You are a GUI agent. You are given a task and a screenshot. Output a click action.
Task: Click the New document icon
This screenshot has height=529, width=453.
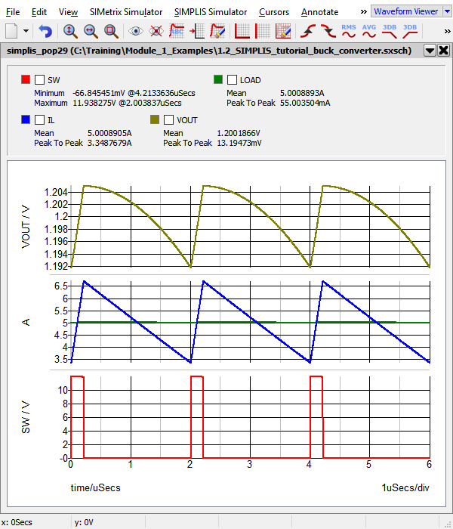pos(12,31)
